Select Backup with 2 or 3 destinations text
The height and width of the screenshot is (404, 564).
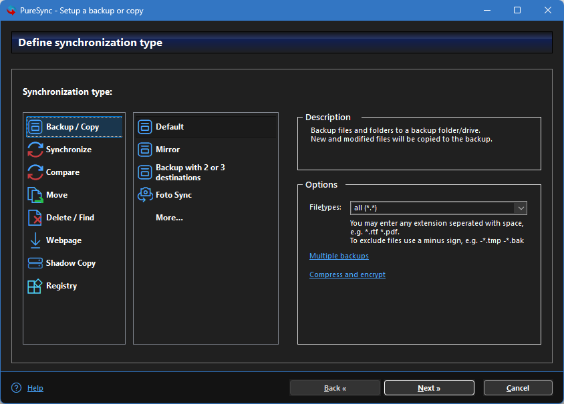click(x=190, y=172)
